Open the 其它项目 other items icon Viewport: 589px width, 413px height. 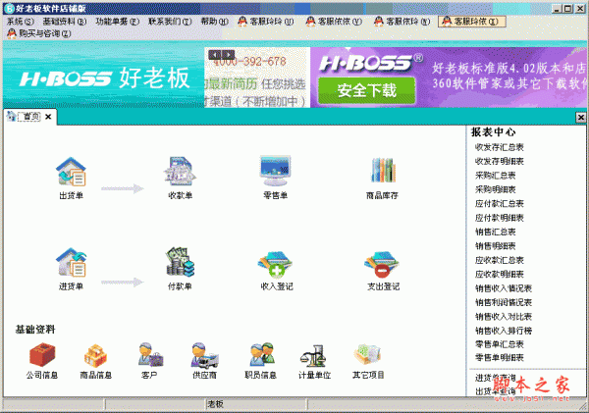click(x=367, y=355)
